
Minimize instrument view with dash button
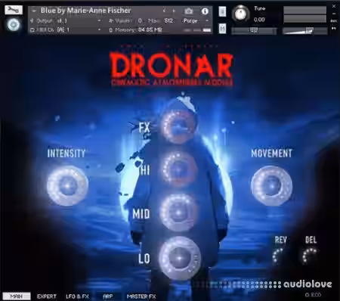[334, 14]
